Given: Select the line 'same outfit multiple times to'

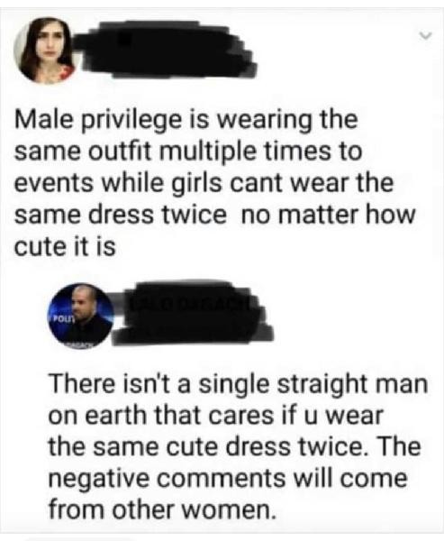Looking at the screenshot, I should 188,152.
